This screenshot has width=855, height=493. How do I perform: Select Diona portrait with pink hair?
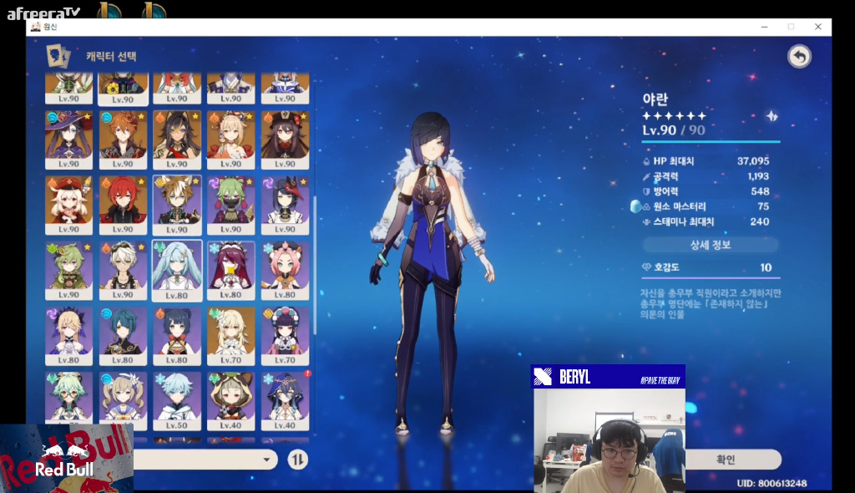click(x=285, y=271)
